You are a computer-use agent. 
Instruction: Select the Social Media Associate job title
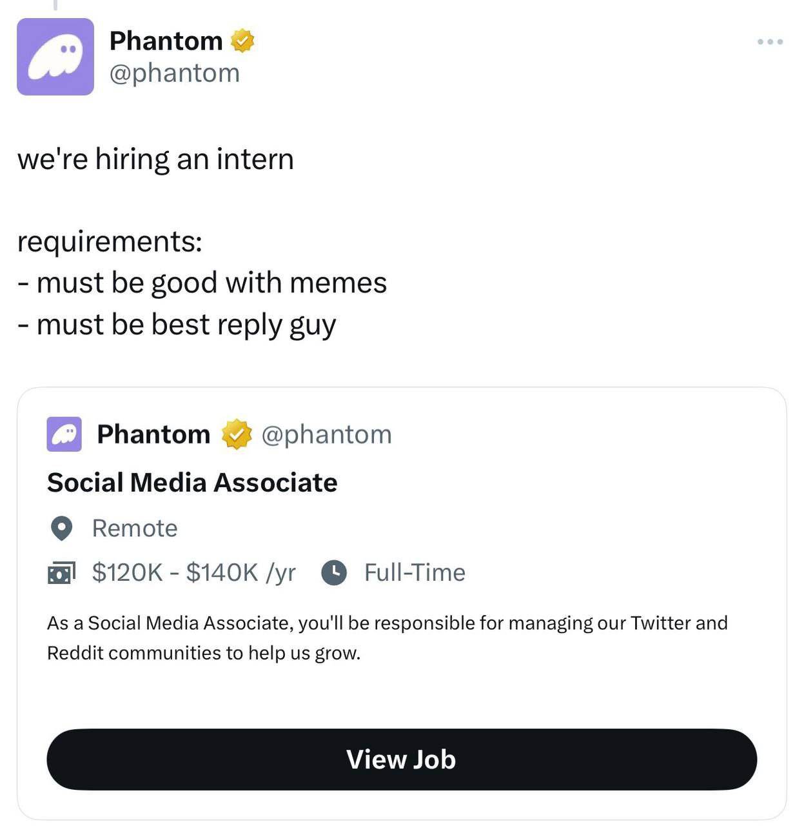[192, 483]
